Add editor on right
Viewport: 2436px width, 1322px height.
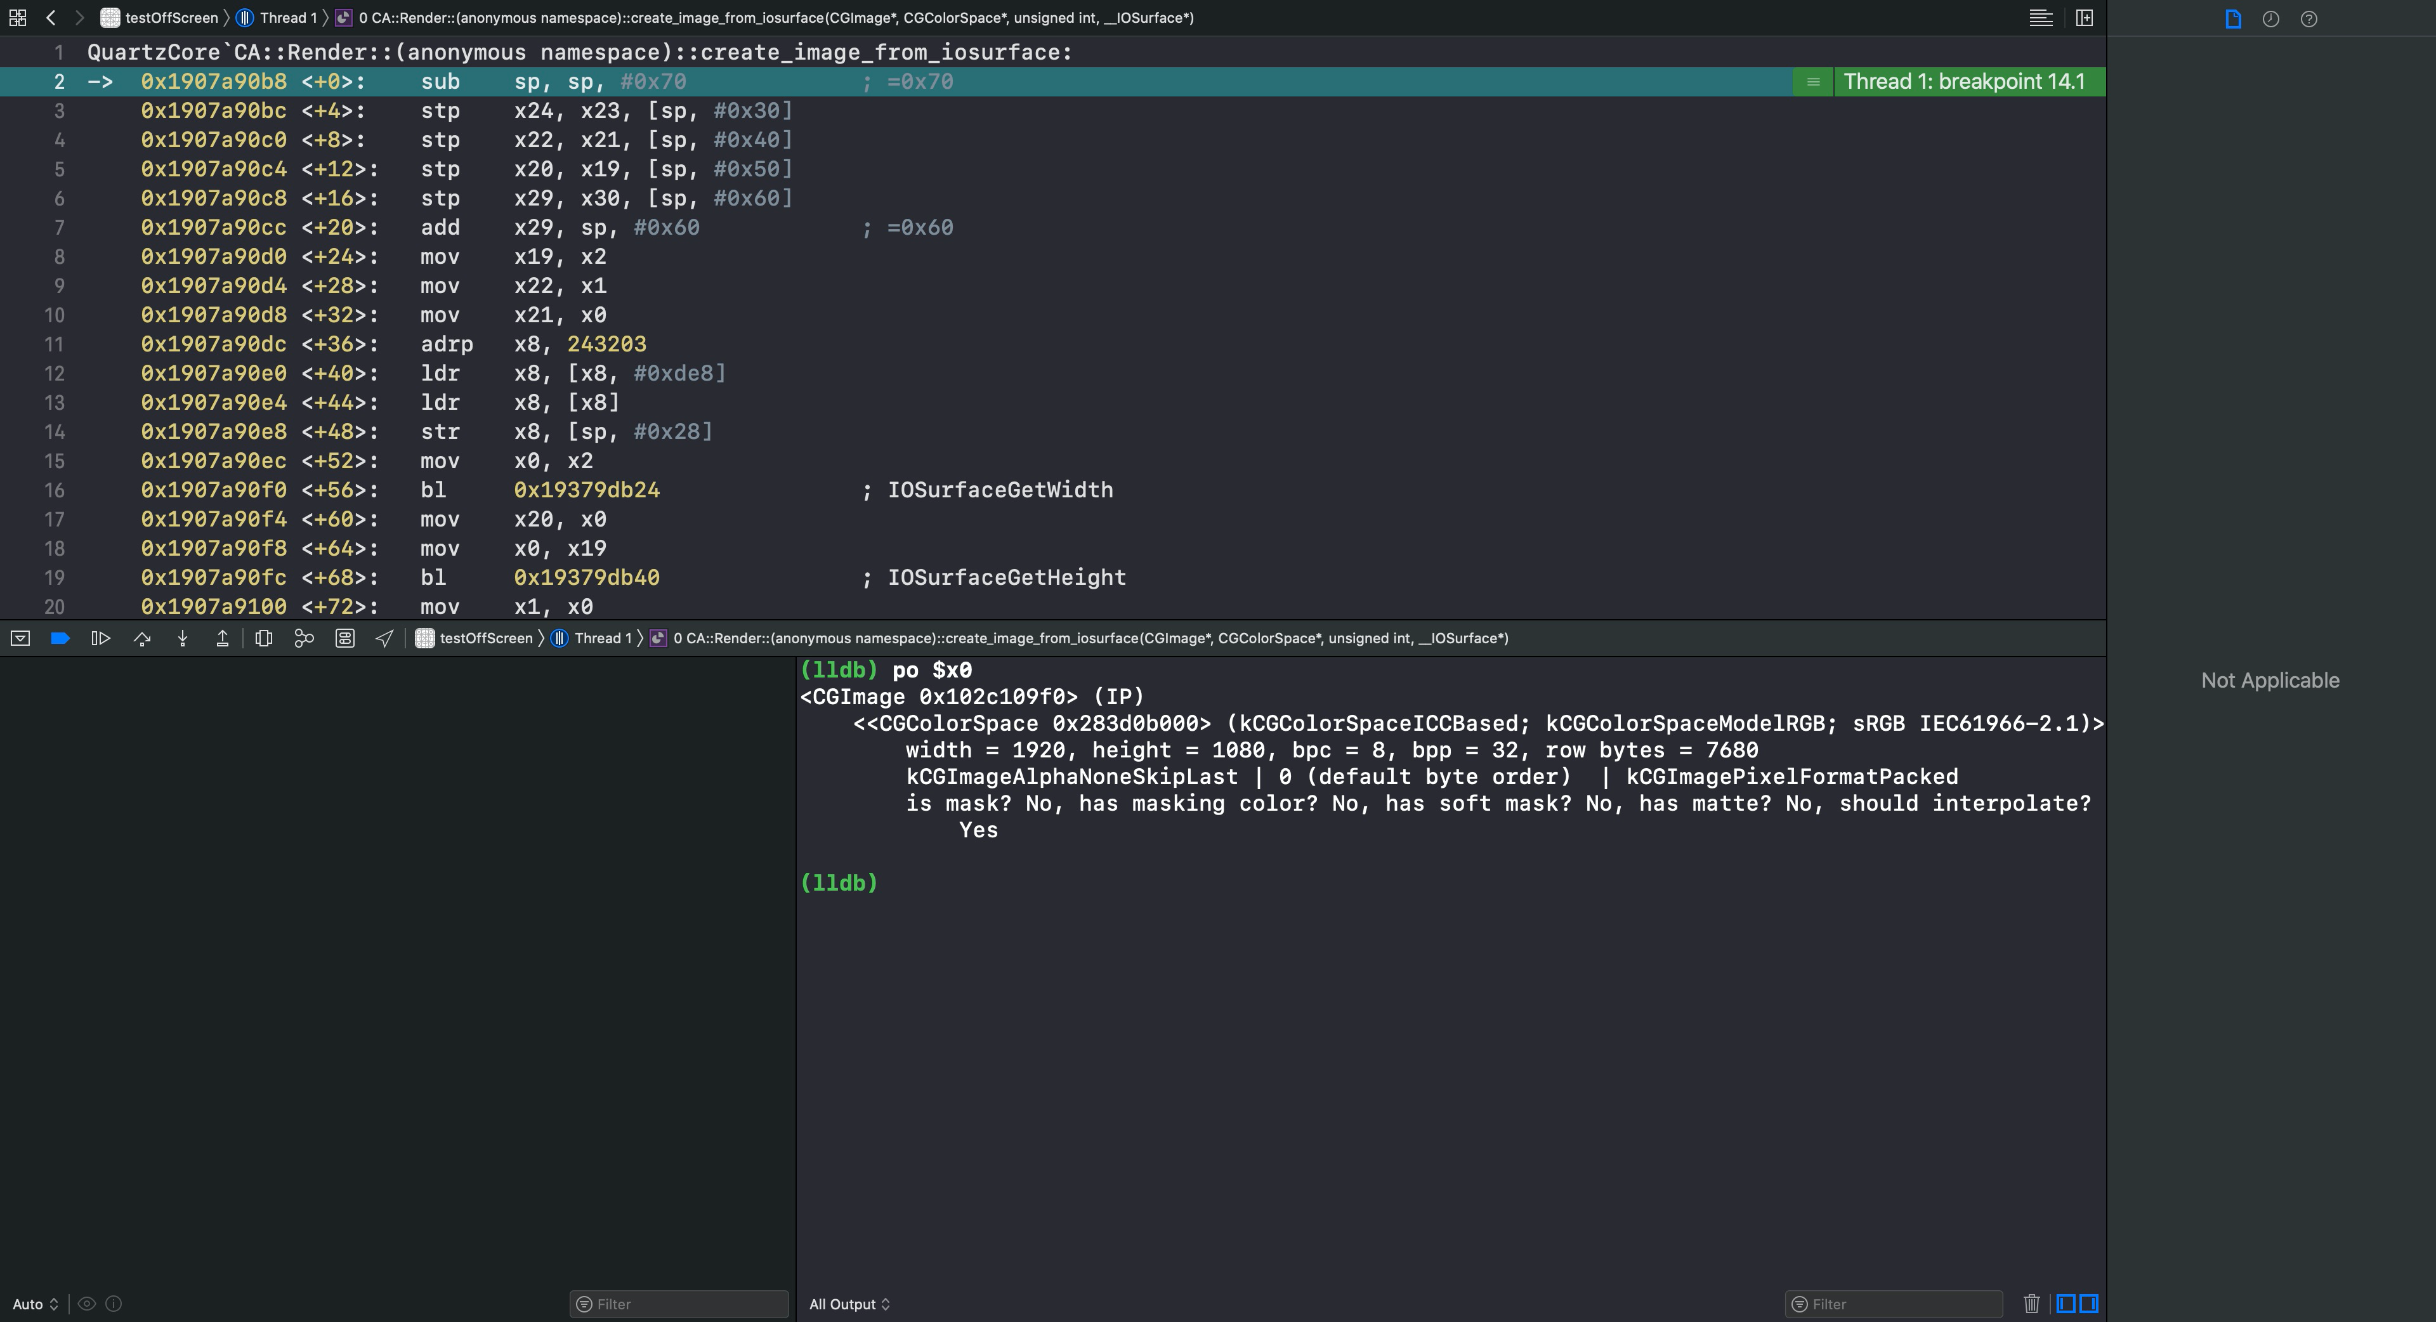pos(2084,18)
